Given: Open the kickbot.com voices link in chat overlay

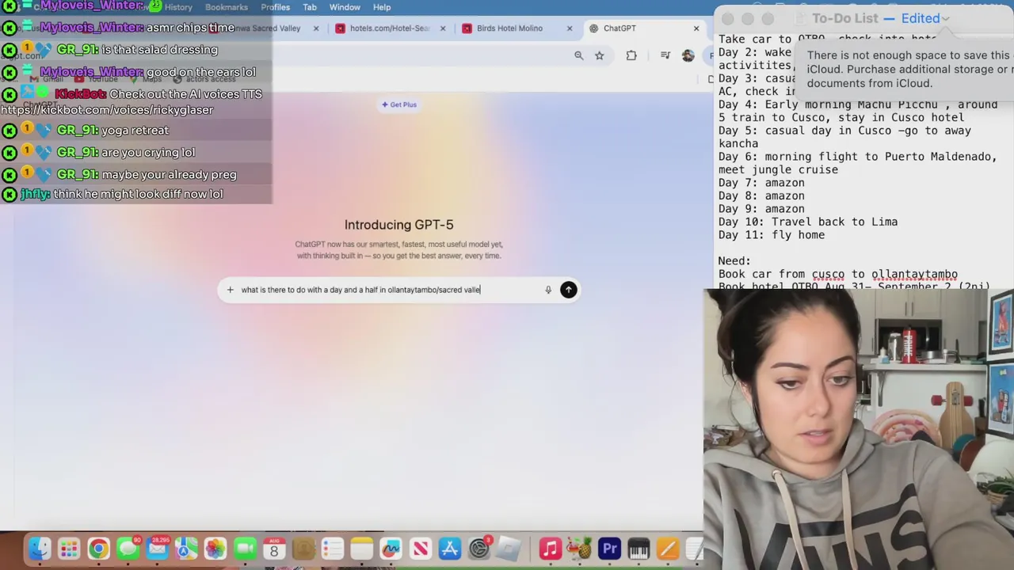Looking at the screenshot, I should [x=107, y=110].
